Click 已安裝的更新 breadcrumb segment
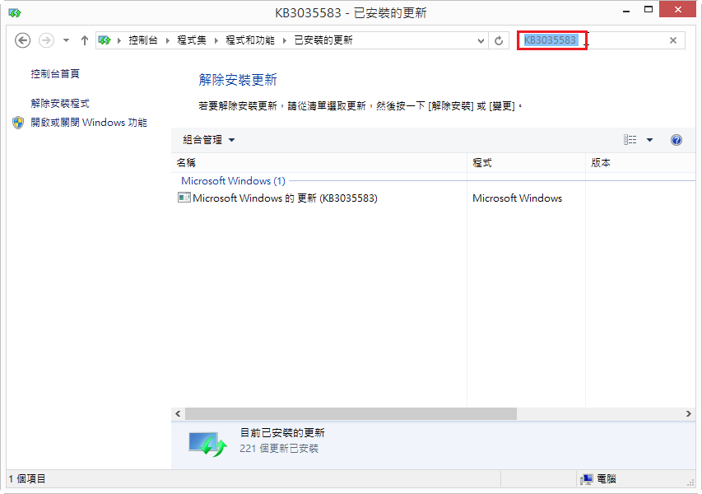The image size is (702, 494). (x=323, y=40)
